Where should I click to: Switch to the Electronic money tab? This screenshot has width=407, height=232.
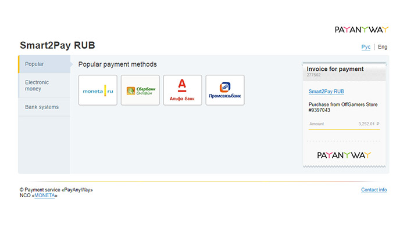click(x=44, y=85)
